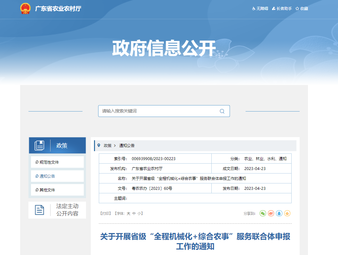Share the notice via the WeChat icon
338x255 pixels.
263,213
